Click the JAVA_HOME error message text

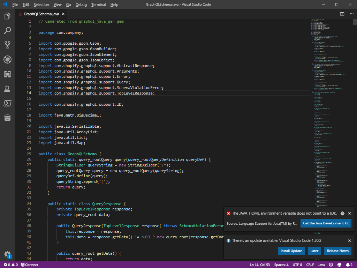pos(284,213)
